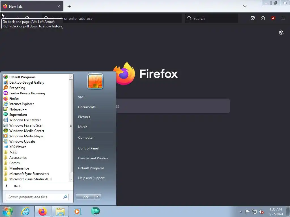Click the programs list scroll down arrow
Image resolution: width=290 pixels, height=217 pixels.
[71, 179]
